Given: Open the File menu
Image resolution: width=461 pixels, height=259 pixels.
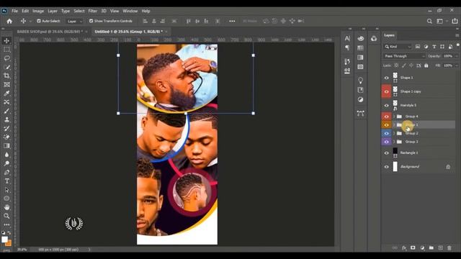Looking at the screenshot, I should [x=14, y=11].
